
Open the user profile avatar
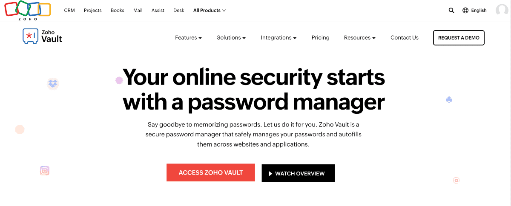coord(502,10)
